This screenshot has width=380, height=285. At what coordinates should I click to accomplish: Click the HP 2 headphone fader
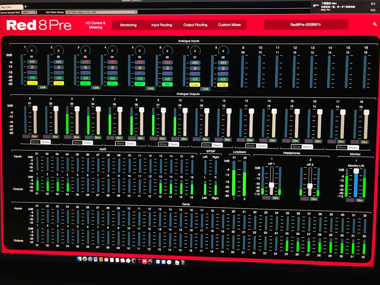[x=310, y=186]
